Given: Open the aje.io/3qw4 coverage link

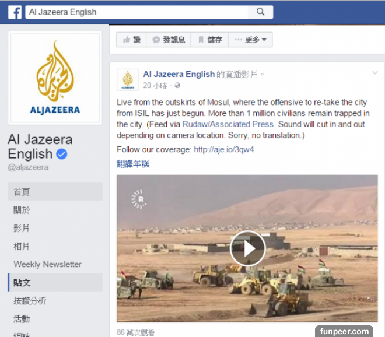Looking at the screenshot, I should pyautogui.click(x=223, y=149).
